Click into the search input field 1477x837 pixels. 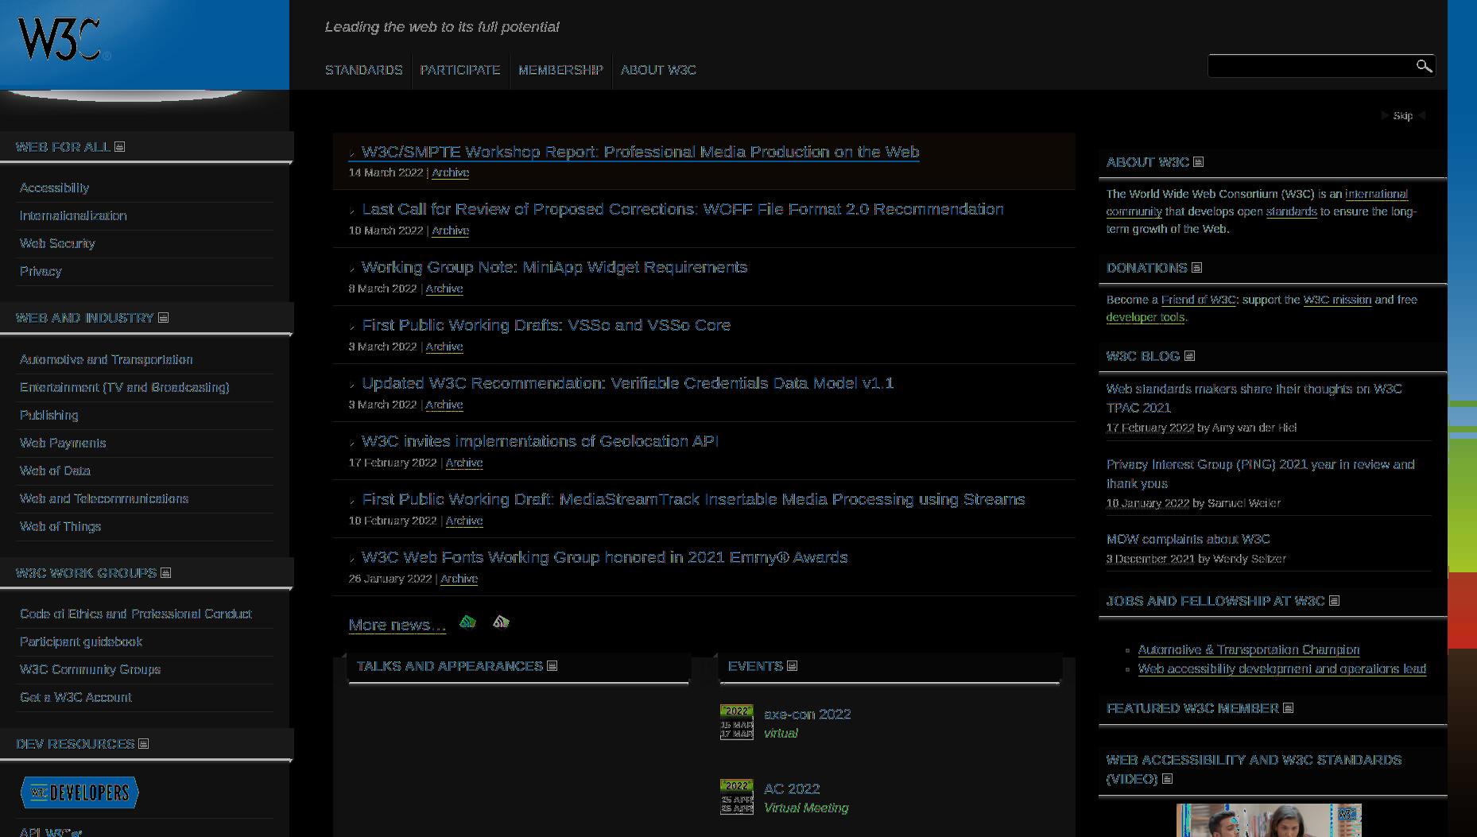click(1310, 66)
